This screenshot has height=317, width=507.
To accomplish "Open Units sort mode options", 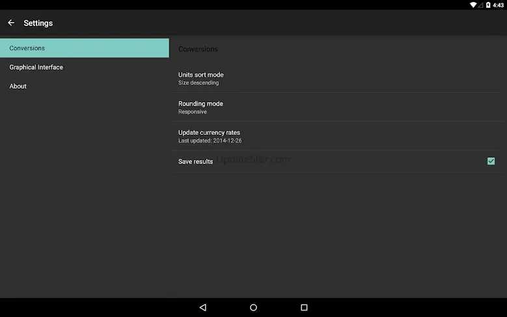I will 337,78.
